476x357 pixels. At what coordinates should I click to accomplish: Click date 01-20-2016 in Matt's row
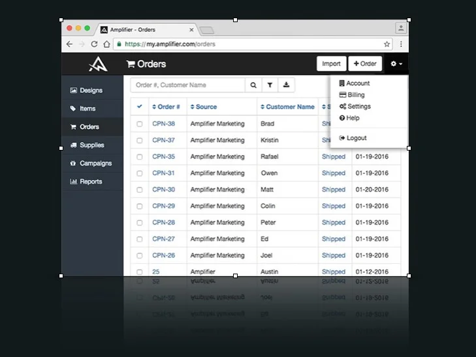point(372,190)
